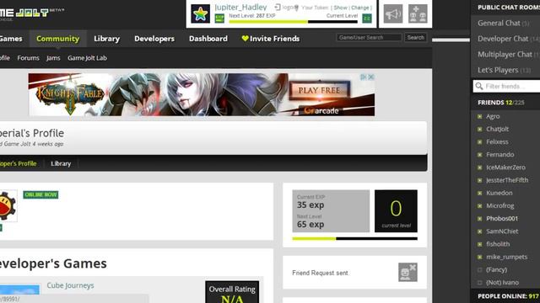Click the Filter friends input field
The image size is (540, 303).
click(x=506, y=86)
